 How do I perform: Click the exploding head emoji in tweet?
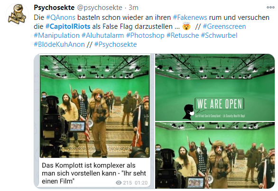(x=186, y=26)
